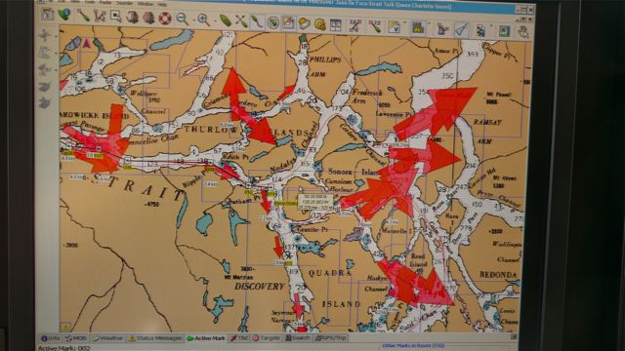Switch to the TSC tab

239,338
